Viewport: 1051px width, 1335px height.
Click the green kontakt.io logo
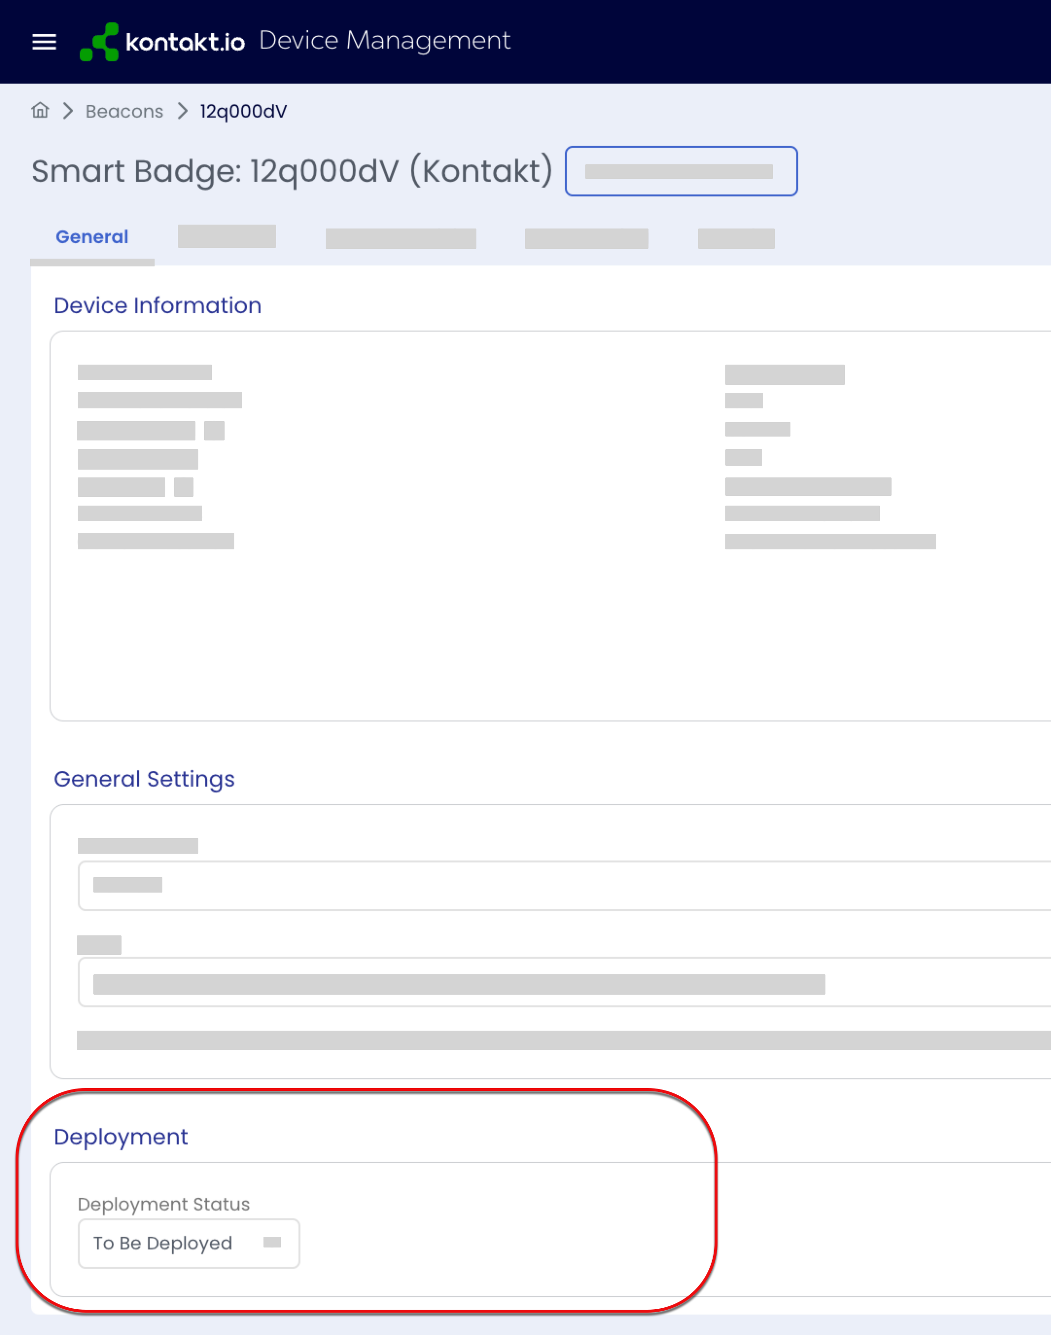coord(162,42)
